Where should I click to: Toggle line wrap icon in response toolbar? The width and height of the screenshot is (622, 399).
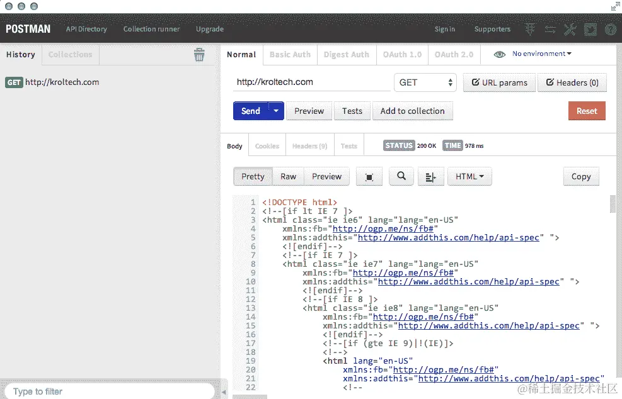pos(431,177)
